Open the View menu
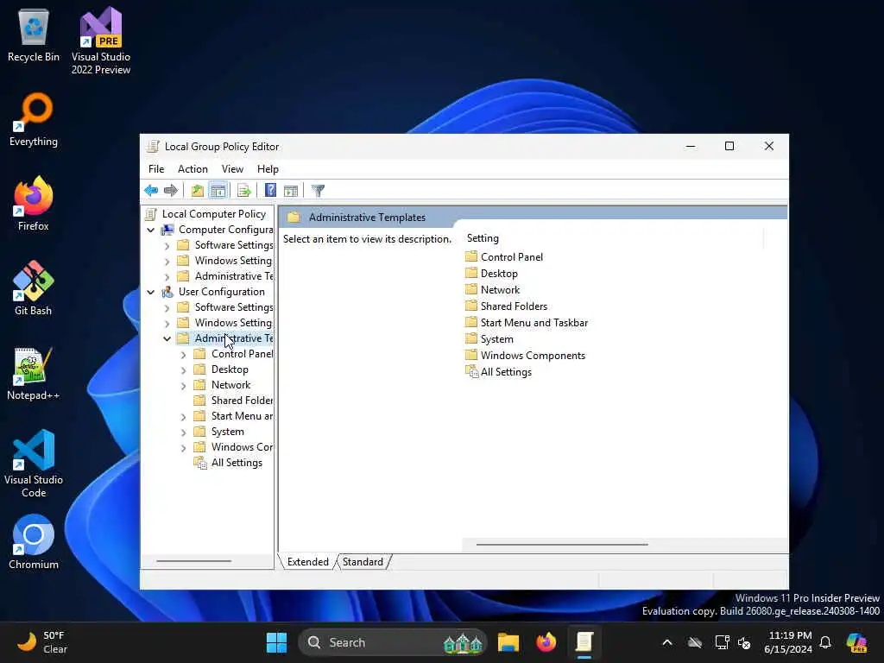The height and width of the screenshot is (663, 884). [232, 169]
